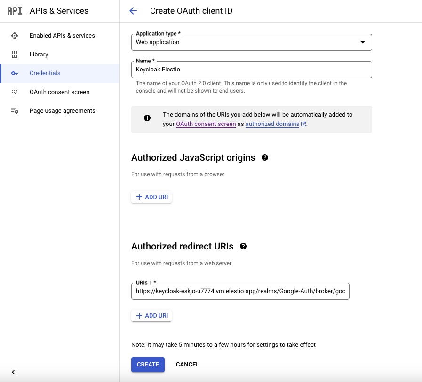Click the back arrow beside Create OAuth client ID
Viewport: 422px width, 382px height.
point(133,11)
